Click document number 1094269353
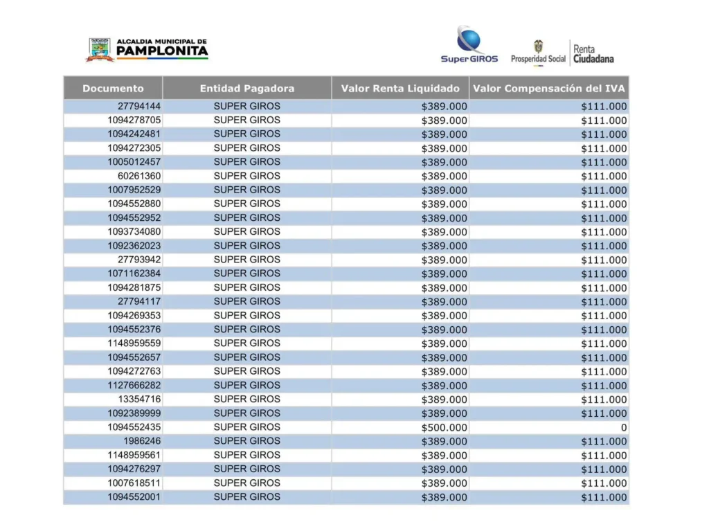 tap(134, 316)
